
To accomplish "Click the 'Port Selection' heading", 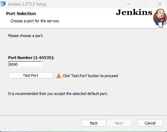I will click(21, 14).
